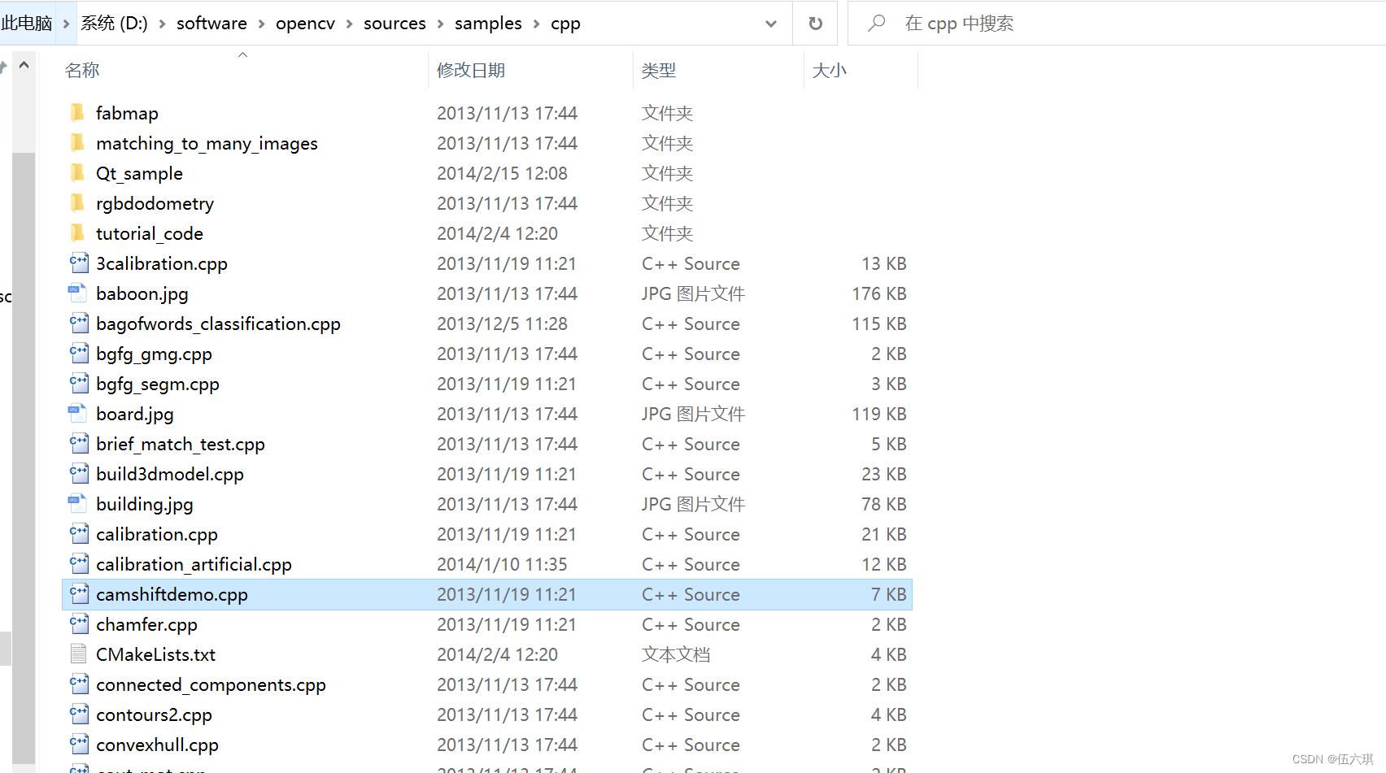The width and height of the screenshot is (1386, 773).
Task: Select the CMakeLists.txt file name
Action: point(155,654)
